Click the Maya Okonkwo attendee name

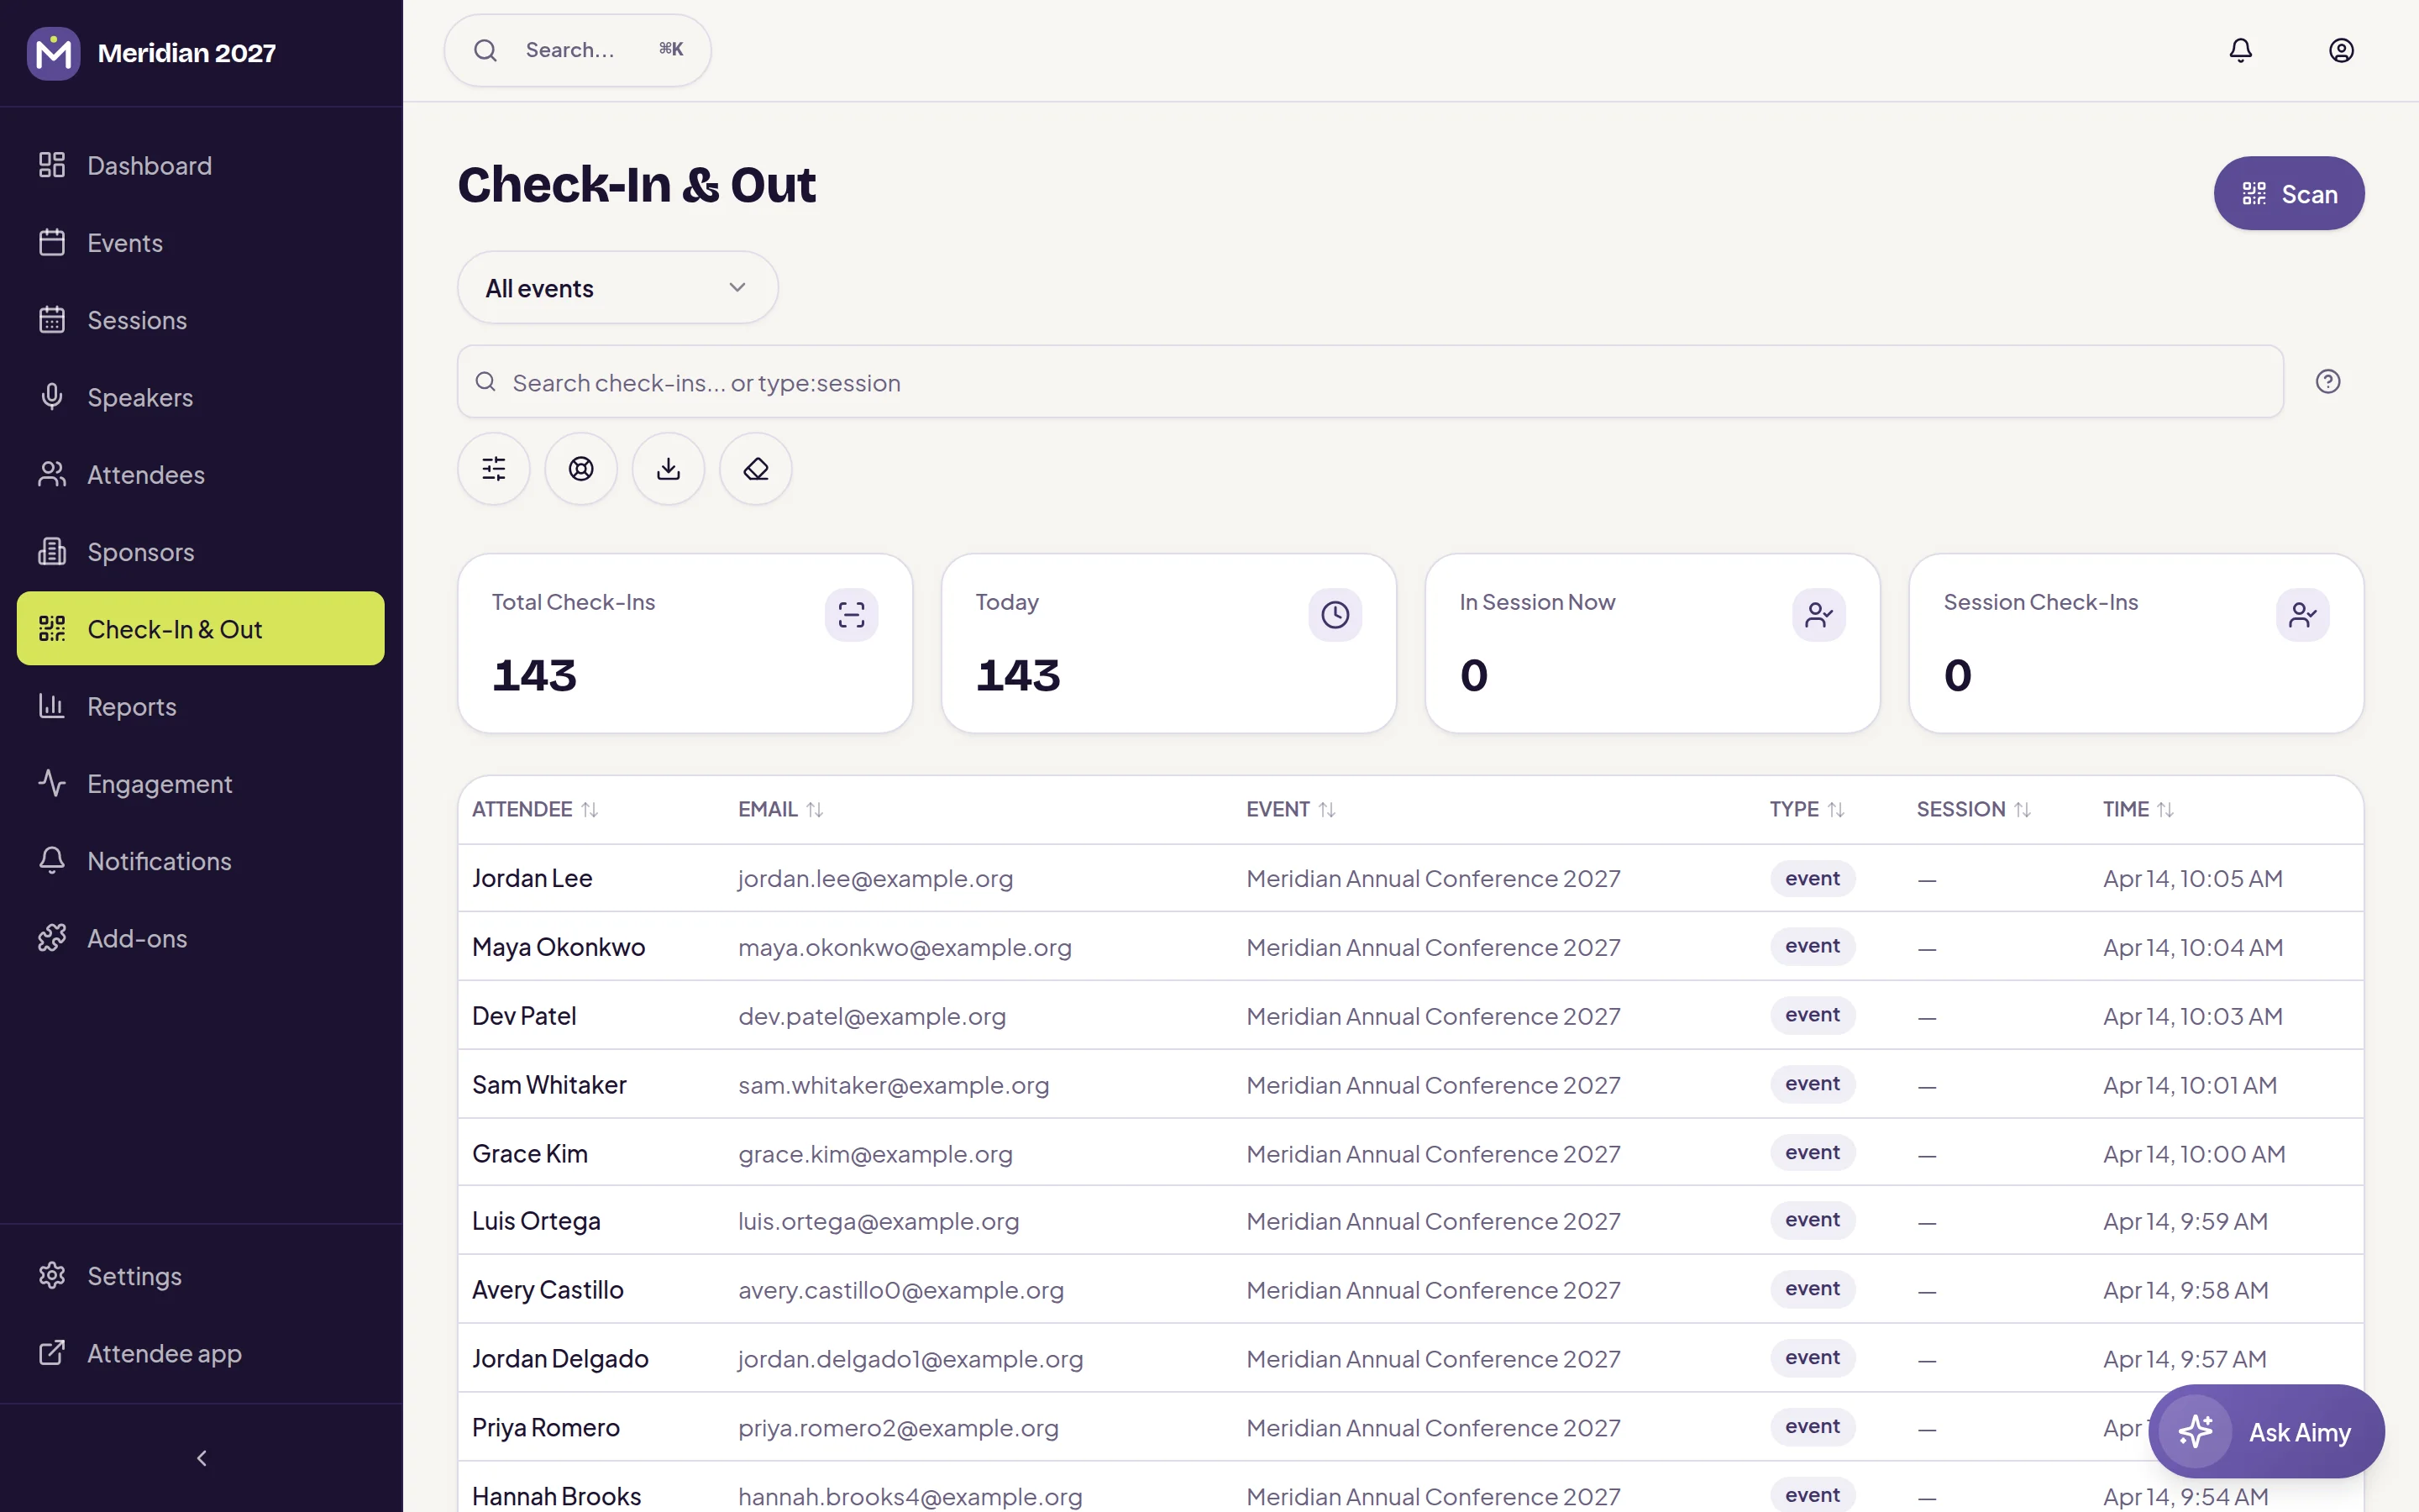click(558, 946)
